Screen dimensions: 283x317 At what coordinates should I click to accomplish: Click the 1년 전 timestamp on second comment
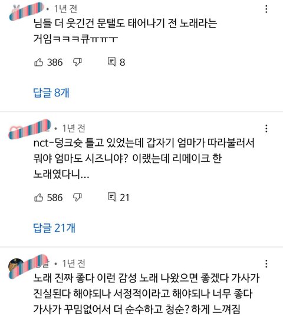tap(74, 128)
